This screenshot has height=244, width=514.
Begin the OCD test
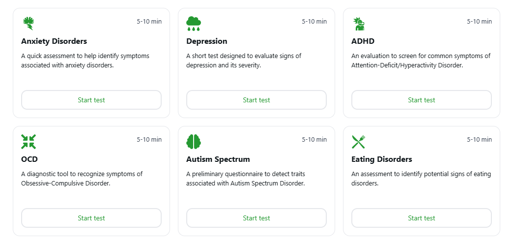tap(91, 218)
